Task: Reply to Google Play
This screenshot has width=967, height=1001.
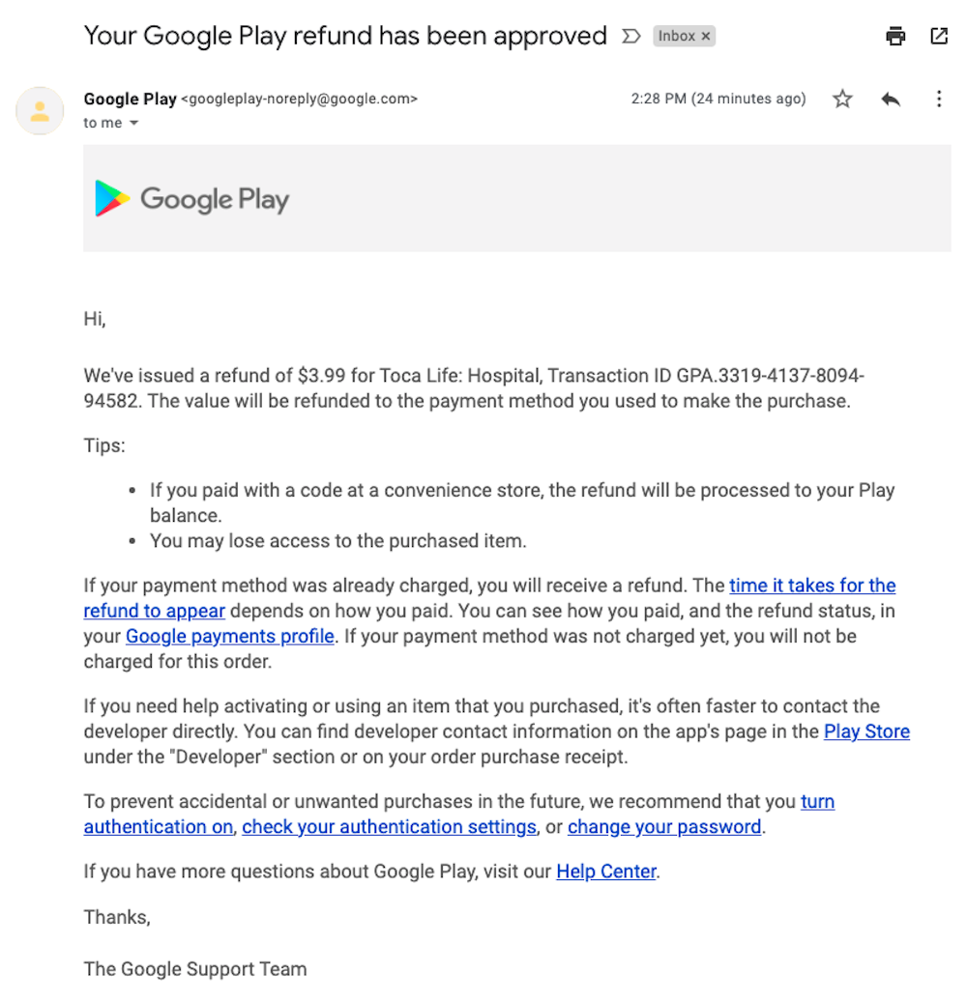Action: [890, 99]
